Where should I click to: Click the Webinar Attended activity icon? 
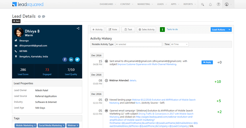(106, 80)
